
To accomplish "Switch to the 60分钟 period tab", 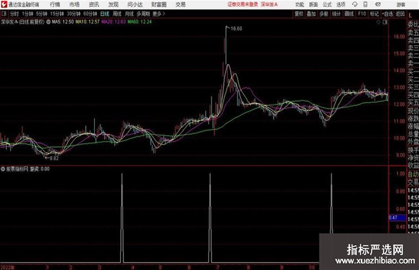I will click(x=90, y=14).
